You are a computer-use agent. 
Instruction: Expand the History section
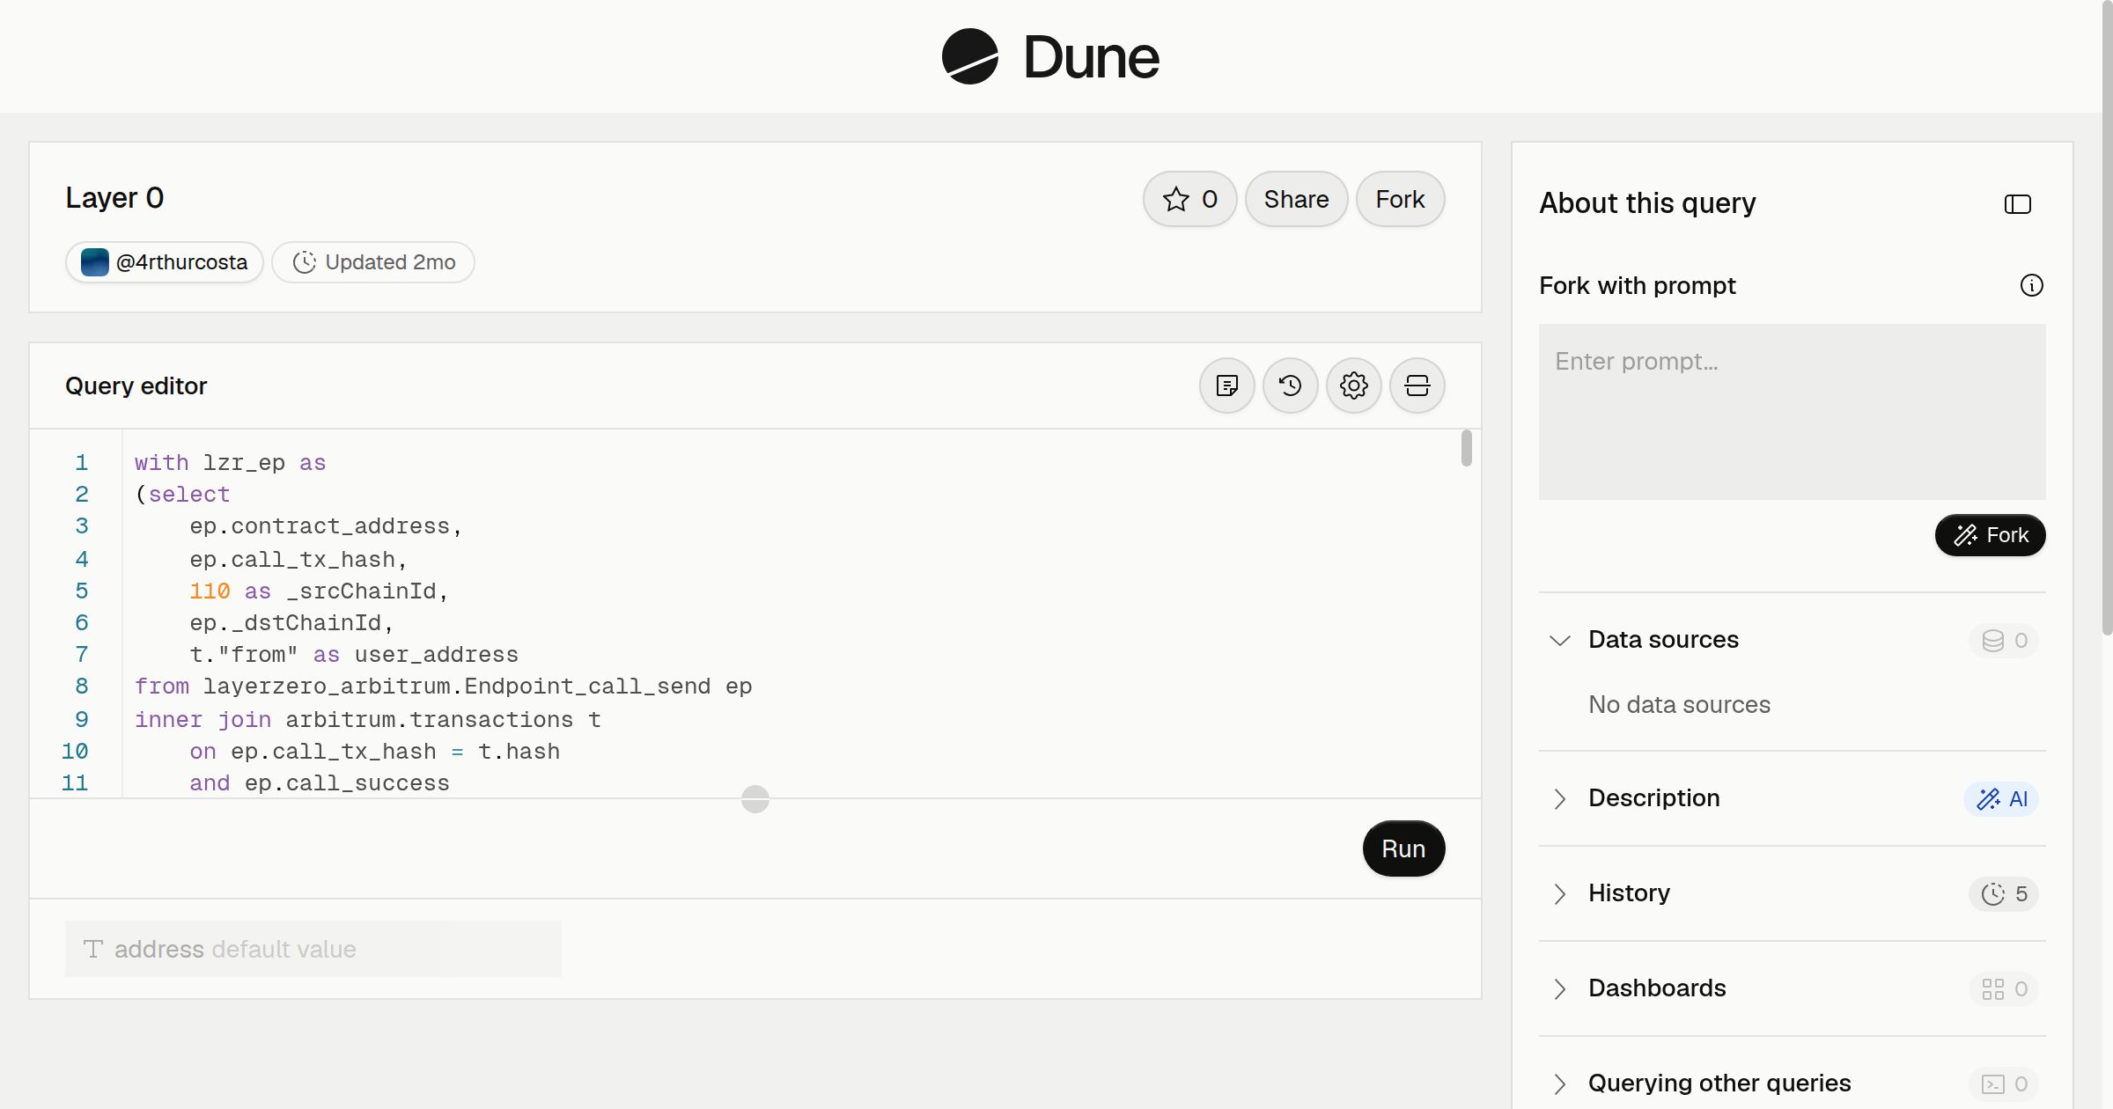point(1559,893)
